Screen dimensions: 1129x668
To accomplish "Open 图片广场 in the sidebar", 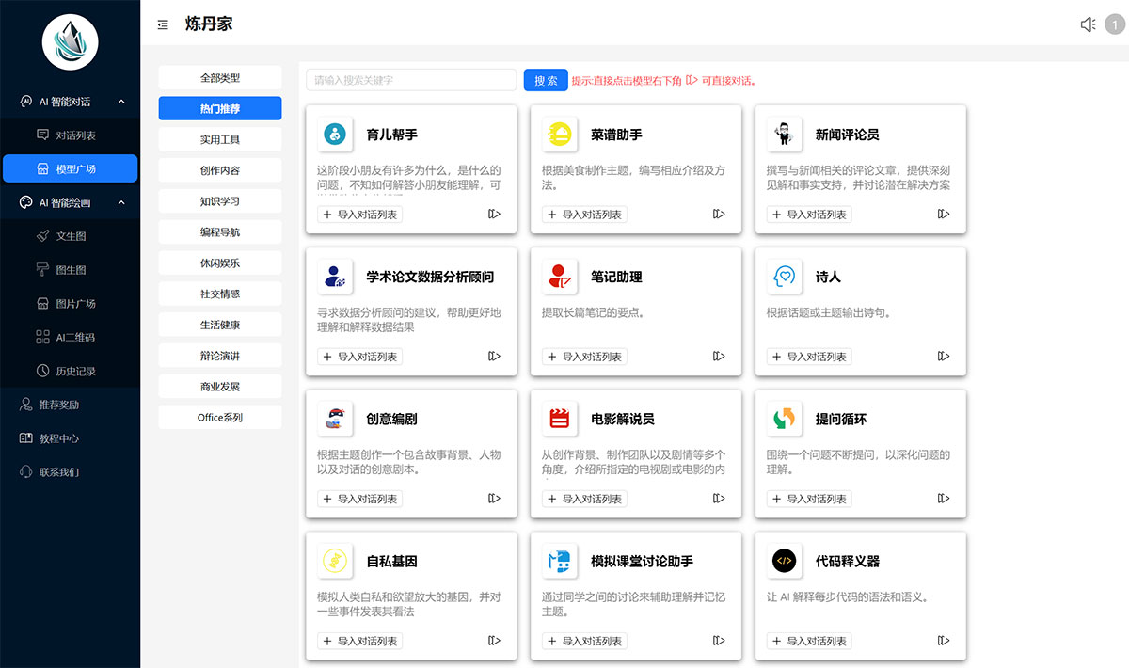I will click(71, 303).
